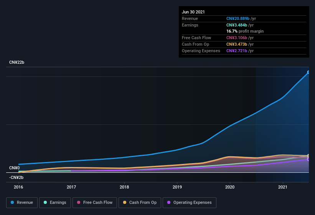Toggle the Revenue legend button

(22, 203)
